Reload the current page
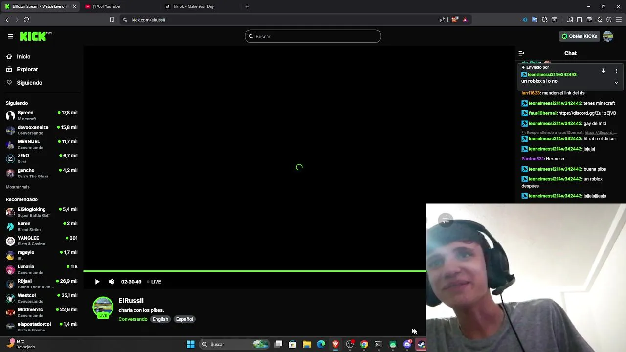The image size is (626, 352). [x=26, y=20]
